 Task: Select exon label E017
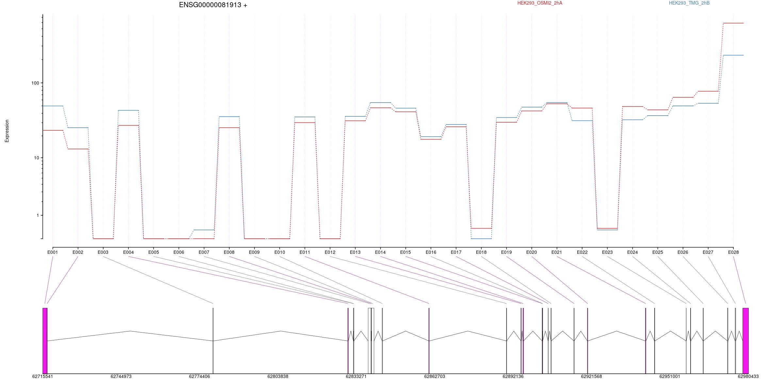point(456,252)
